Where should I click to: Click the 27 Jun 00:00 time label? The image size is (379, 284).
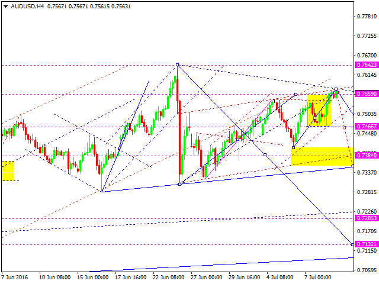(x=207, y=277)
